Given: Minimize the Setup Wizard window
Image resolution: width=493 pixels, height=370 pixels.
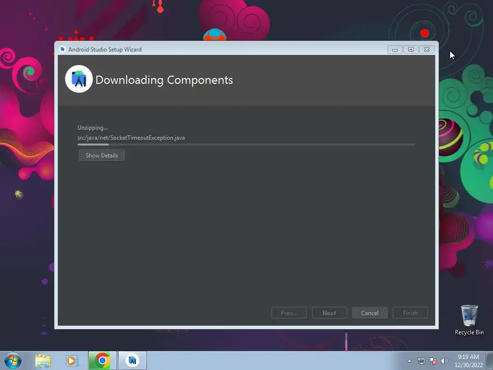Looking at the screenshot, I should 395,50.
